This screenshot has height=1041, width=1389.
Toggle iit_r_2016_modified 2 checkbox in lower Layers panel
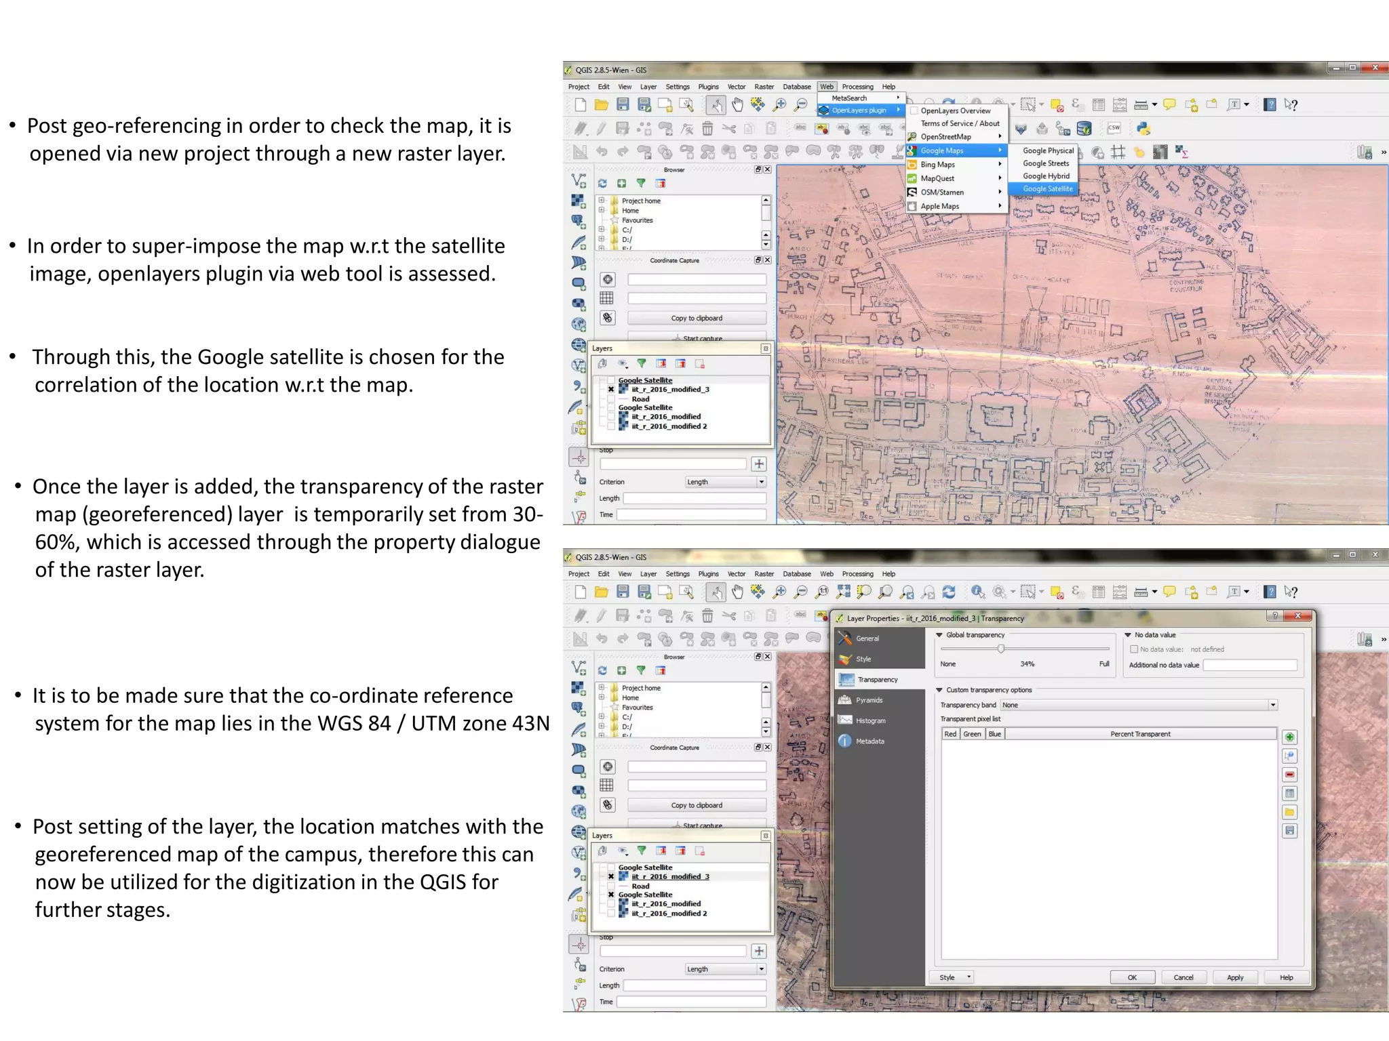coord(611,914)
